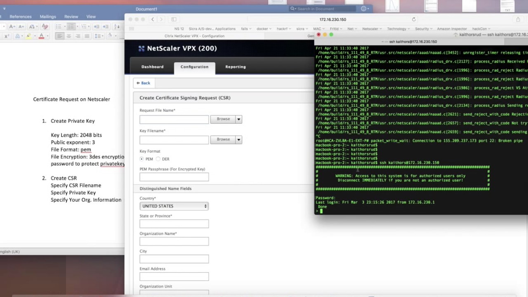The image size is (528, 297).
Task: Decrease font size in Word ribbon
Action: (21, 26)
